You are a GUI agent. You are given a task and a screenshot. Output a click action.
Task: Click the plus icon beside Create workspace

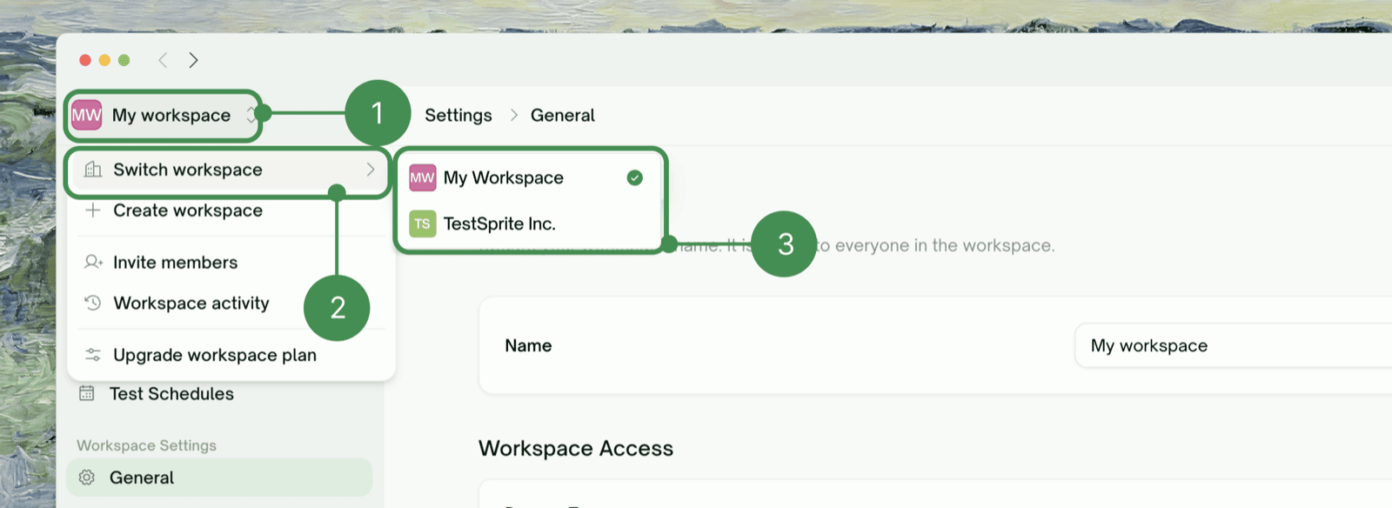coord(93,211)
